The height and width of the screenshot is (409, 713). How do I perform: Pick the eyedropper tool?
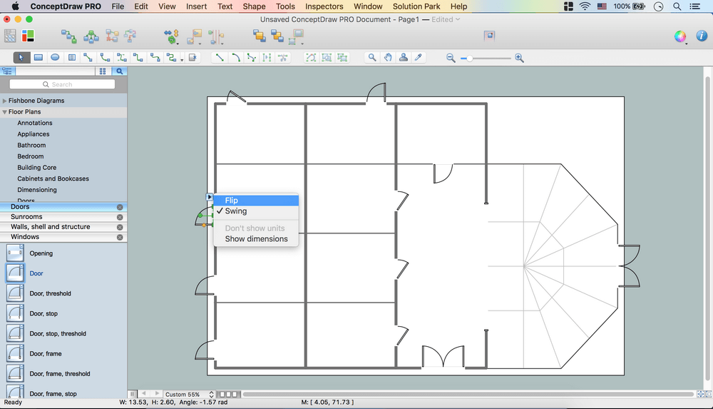[419, 58]
